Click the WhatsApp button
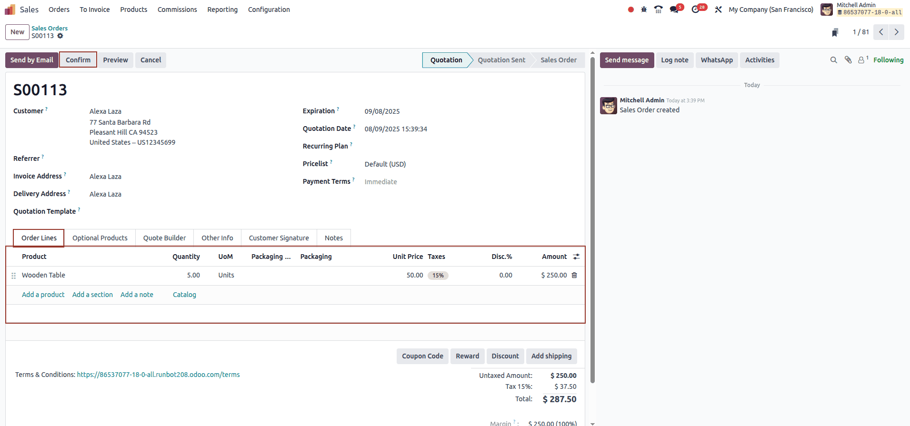This screenshot has height=426, width=910. tap(717, 60)
